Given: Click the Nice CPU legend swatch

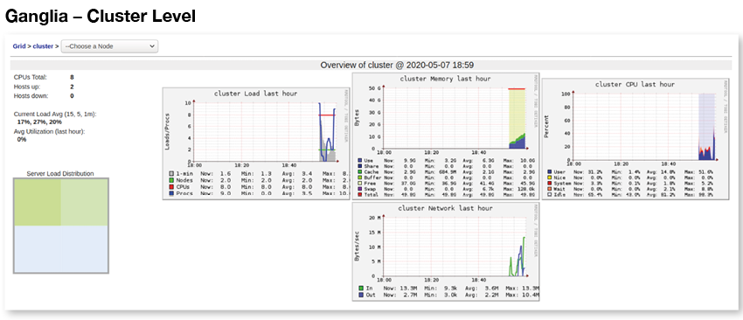Looking at the screenshot, I should (550, 177).
